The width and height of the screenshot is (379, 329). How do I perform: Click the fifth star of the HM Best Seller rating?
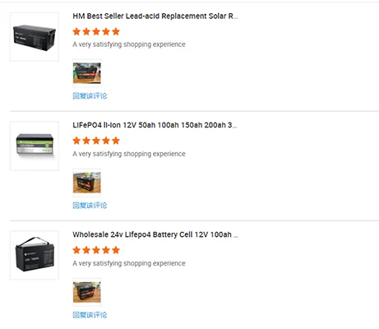[x=116, y=31]
